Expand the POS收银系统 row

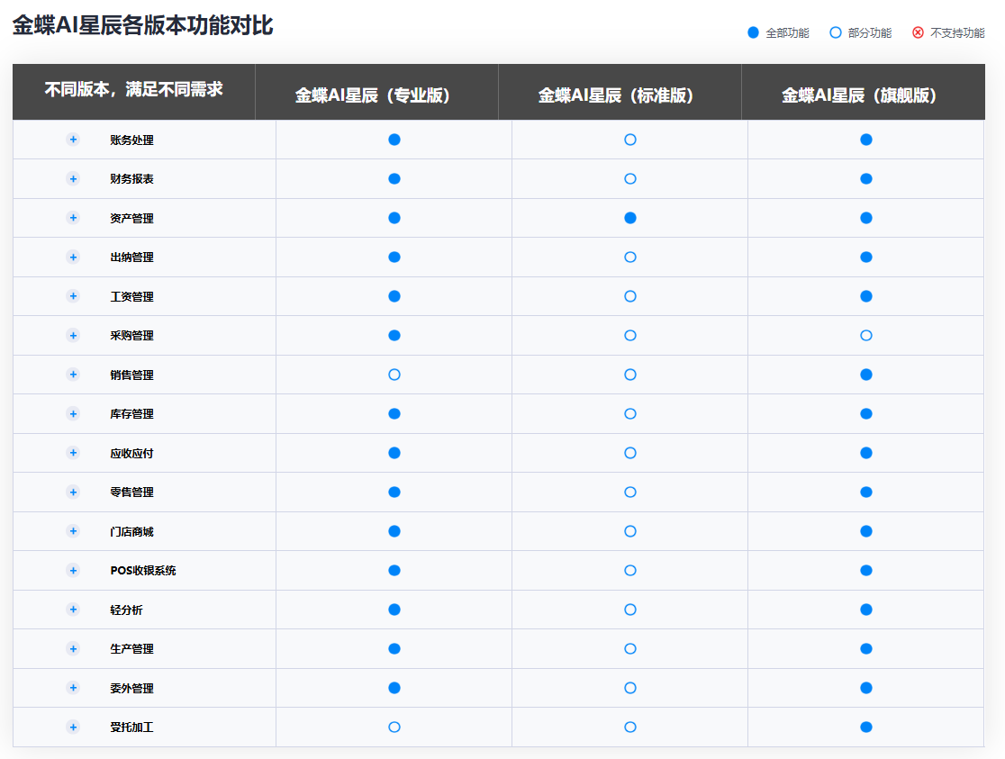(73, 571)
